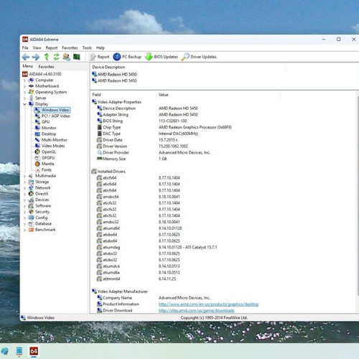Click the Field column header
Viewport: 359px width, 359px height.
pos(97,95)
